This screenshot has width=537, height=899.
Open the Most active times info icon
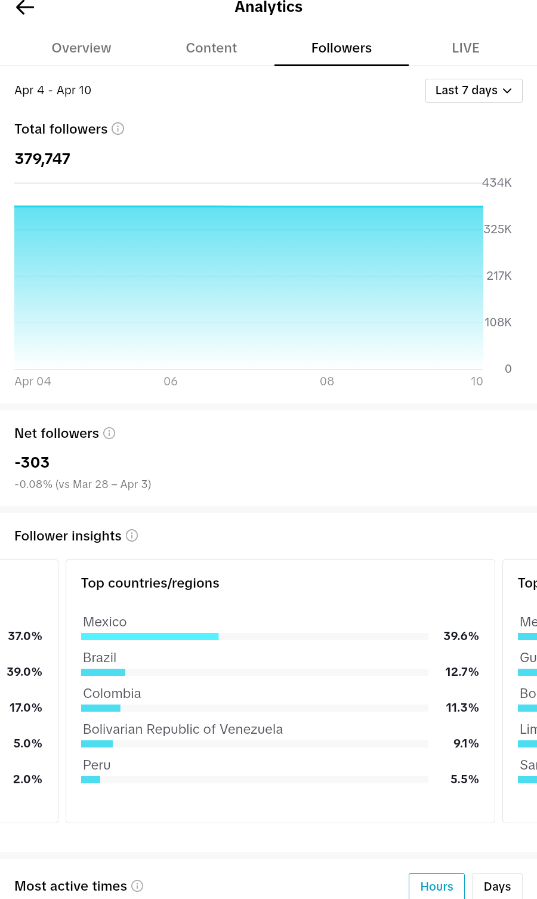[137, 886]
